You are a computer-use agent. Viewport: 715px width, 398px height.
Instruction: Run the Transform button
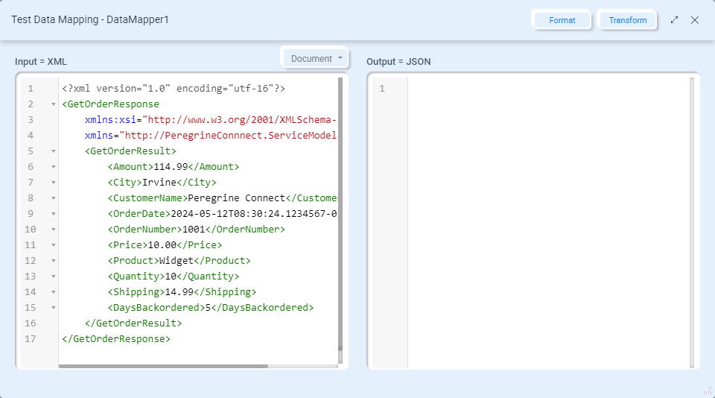[627, 20]
